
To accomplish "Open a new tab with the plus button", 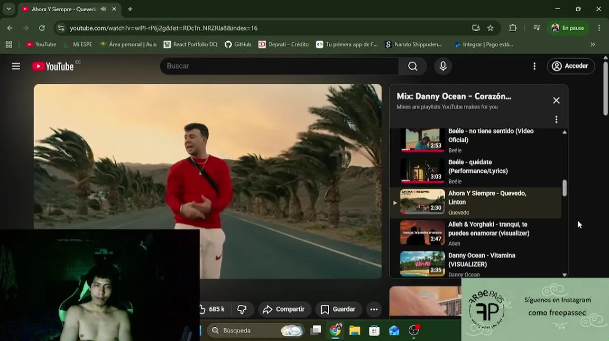I will coord(130,9).
